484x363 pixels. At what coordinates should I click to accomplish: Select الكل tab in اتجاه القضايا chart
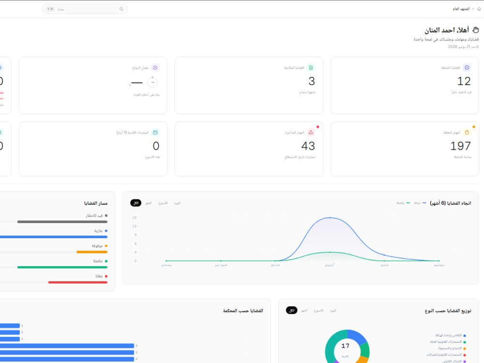pos(136,203)
